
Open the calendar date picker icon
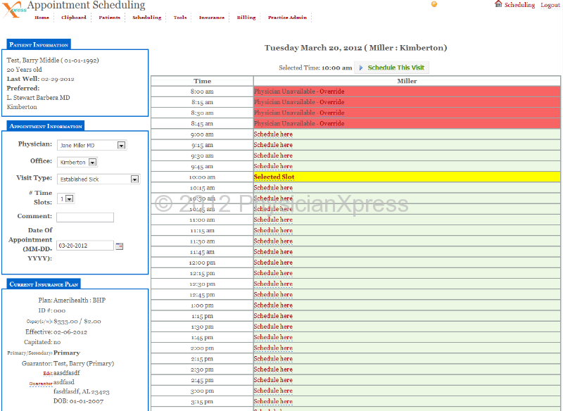pos(119,246)
